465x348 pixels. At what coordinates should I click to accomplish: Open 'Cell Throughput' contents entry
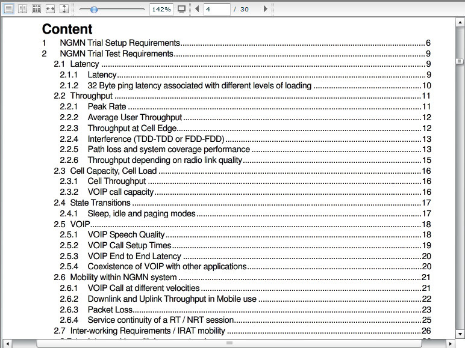coord(245,181)
